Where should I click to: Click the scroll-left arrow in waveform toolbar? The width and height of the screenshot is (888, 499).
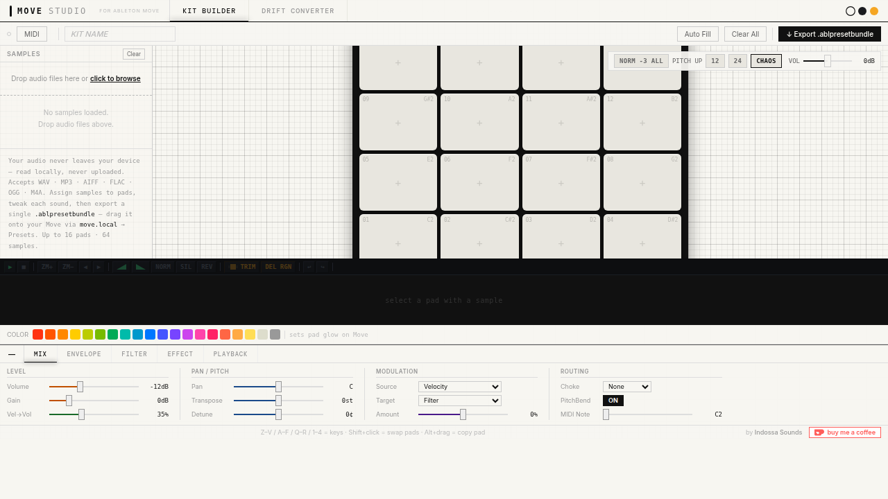pyautogui.click(x=86, y=267)
